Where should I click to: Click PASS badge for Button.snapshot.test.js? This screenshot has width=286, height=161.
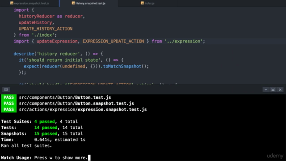[x=9, y=103]
